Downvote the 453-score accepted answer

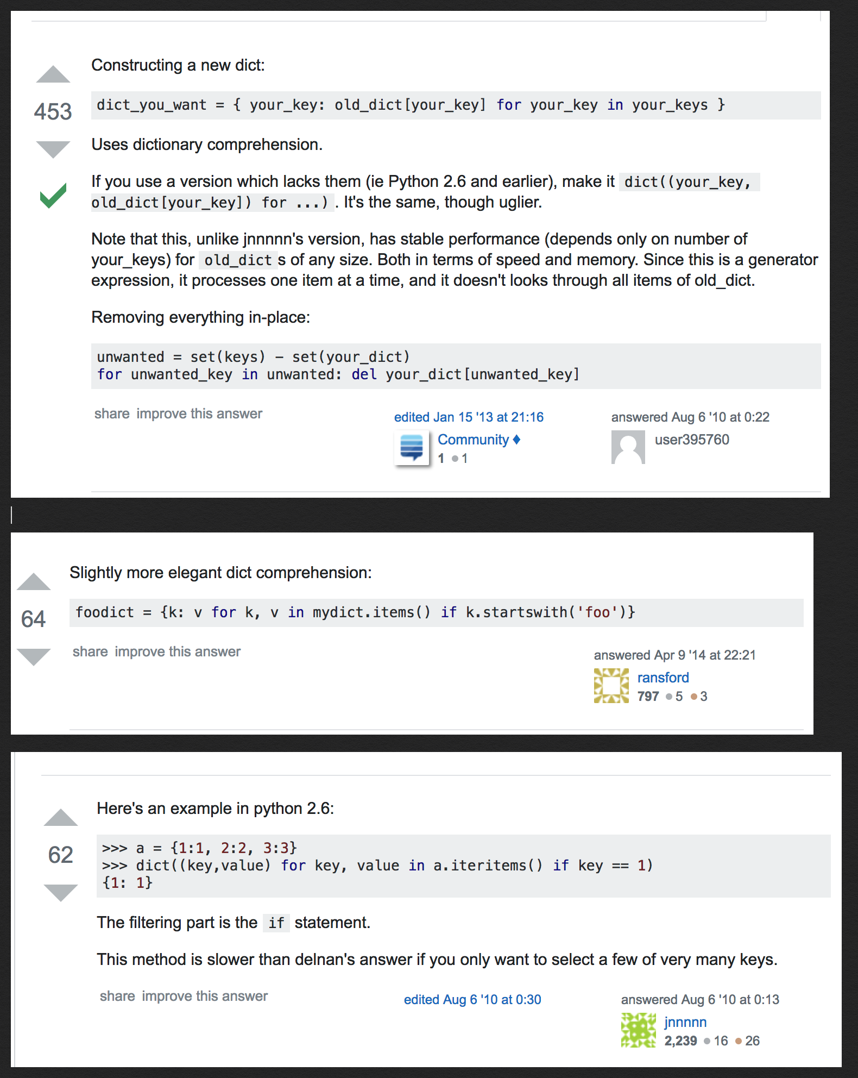(x=53, y=148)
